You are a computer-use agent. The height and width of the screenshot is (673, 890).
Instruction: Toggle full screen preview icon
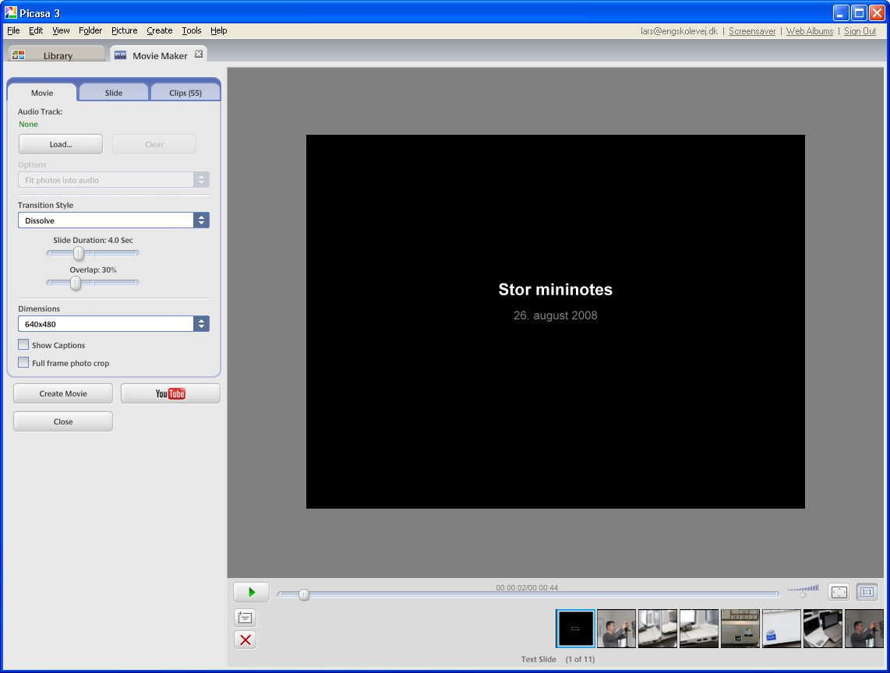(839, 593)
